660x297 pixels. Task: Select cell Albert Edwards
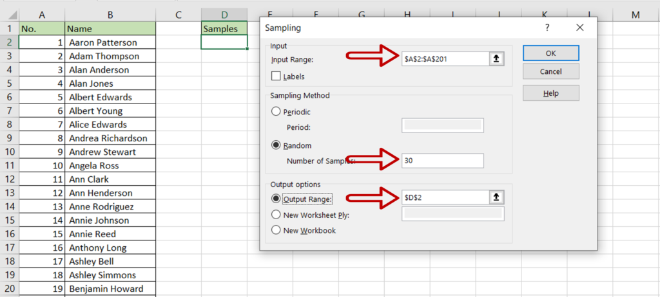(x=110, y=97)
